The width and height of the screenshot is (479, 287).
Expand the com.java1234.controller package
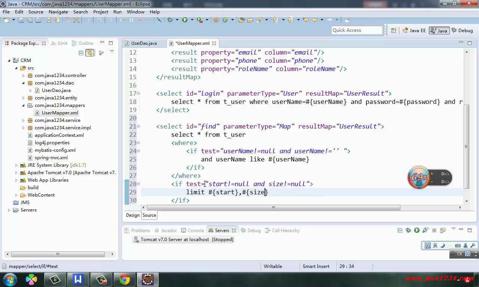coord(24,75)
